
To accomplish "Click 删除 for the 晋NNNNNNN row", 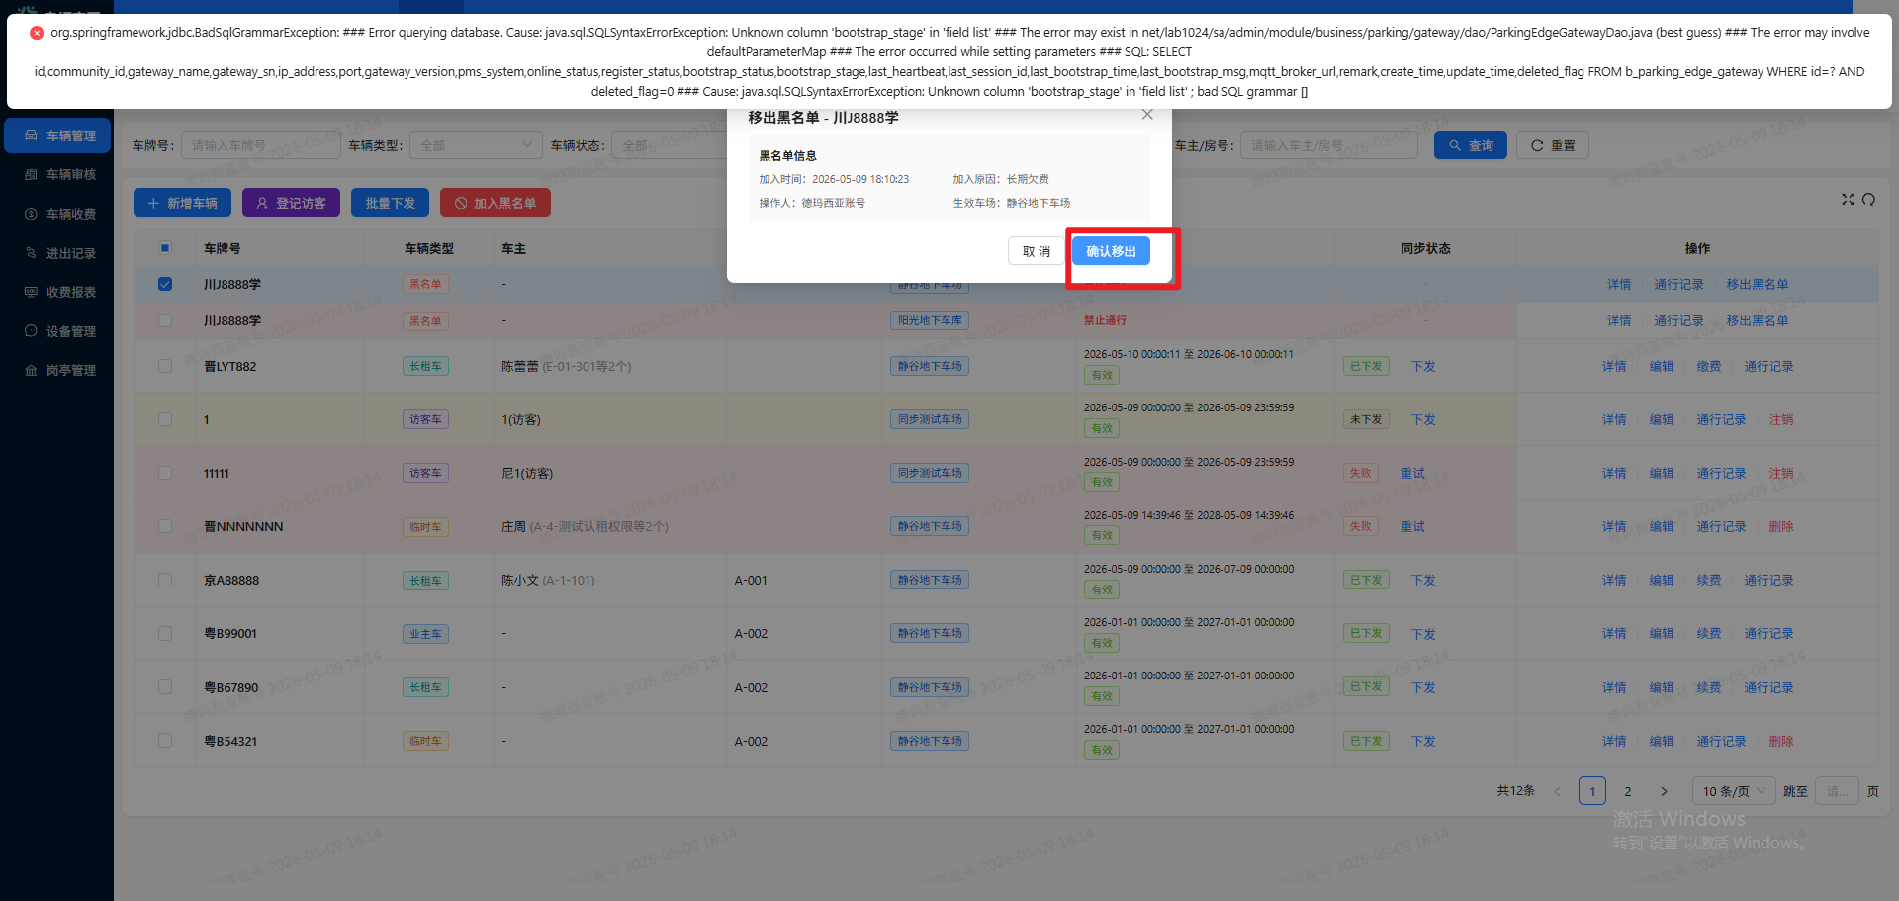I will (x=1781, y=526).
